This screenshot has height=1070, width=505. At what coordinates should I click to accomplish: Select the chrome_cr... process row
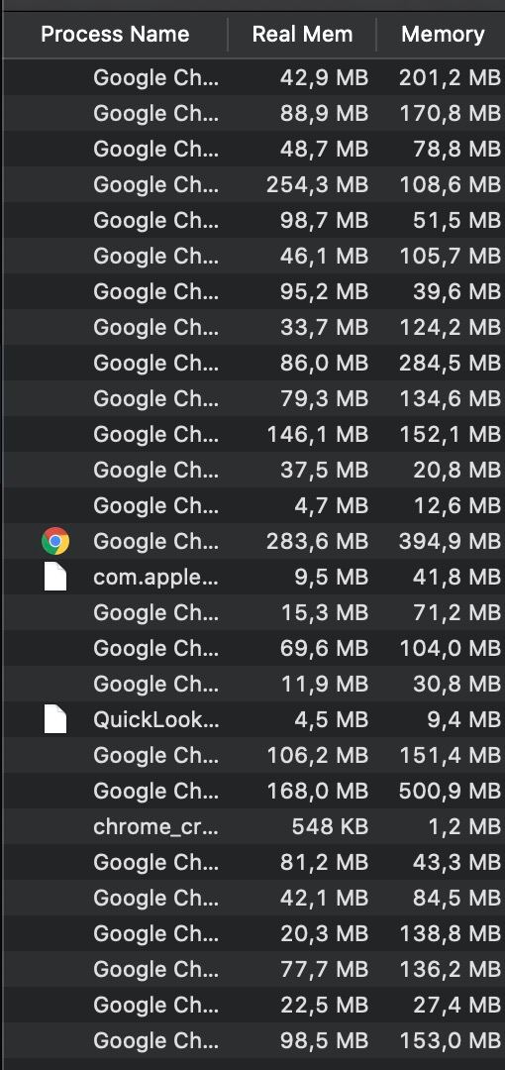253,826
